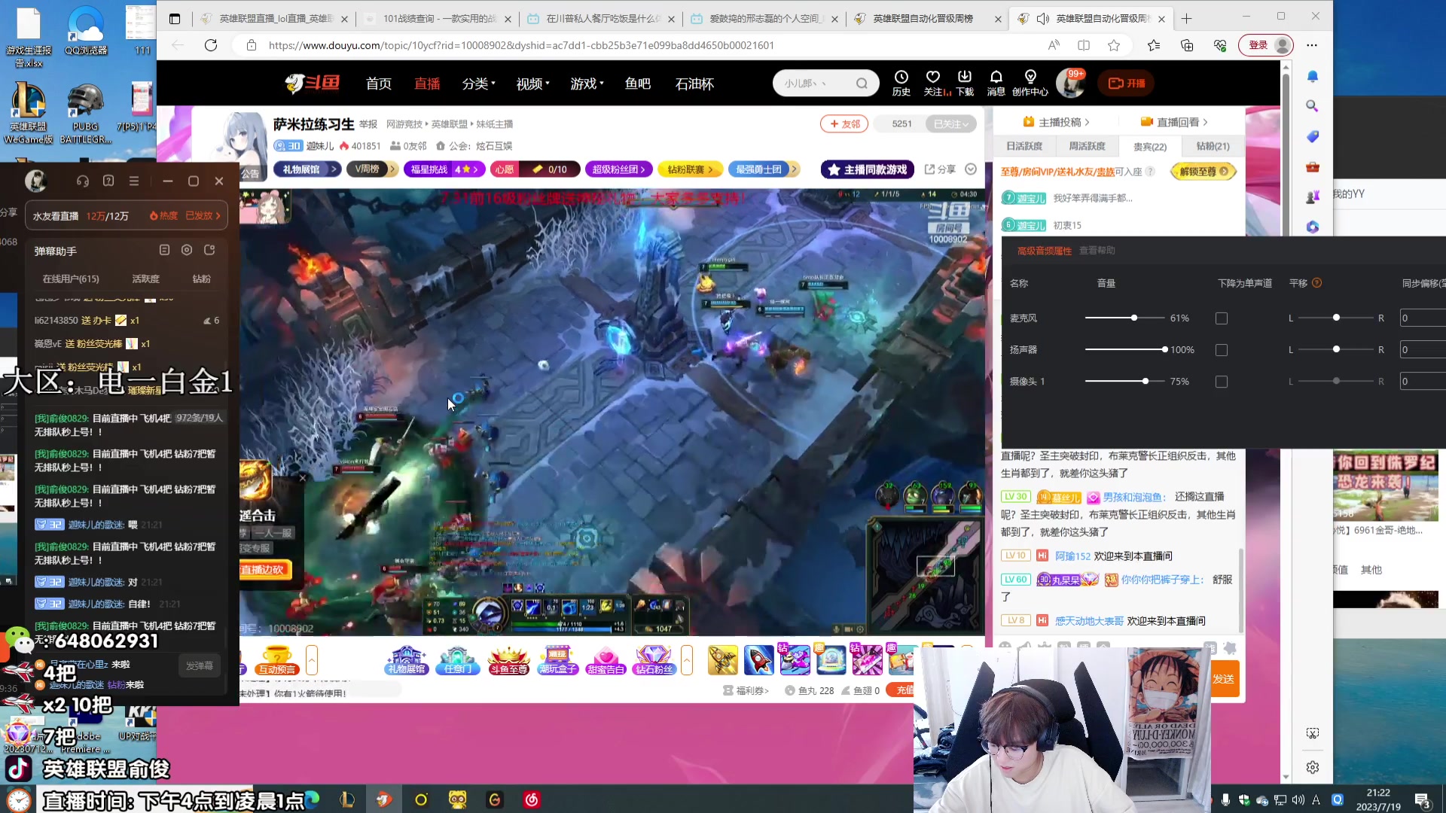The image size is (1446, 813).
Task: Select 在线用户(615) tab in streamer tool
Action: pos(71,279)
